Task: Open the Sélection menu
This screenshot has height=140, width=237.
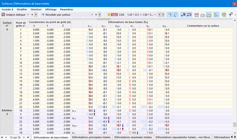Action: (x=36, y=9)
